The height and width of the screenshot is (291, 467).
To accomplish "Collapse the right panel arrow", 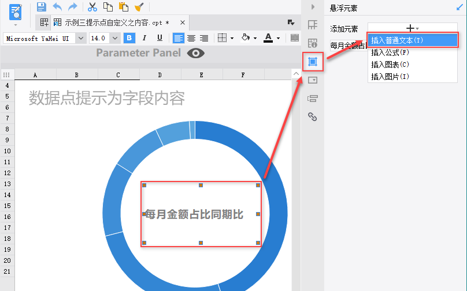I will [x=313, y=6].
